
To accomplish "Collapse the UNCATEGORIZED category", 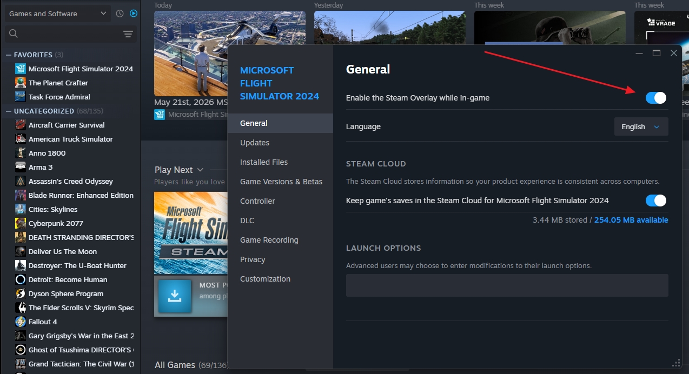I will [x=9, y=111].
